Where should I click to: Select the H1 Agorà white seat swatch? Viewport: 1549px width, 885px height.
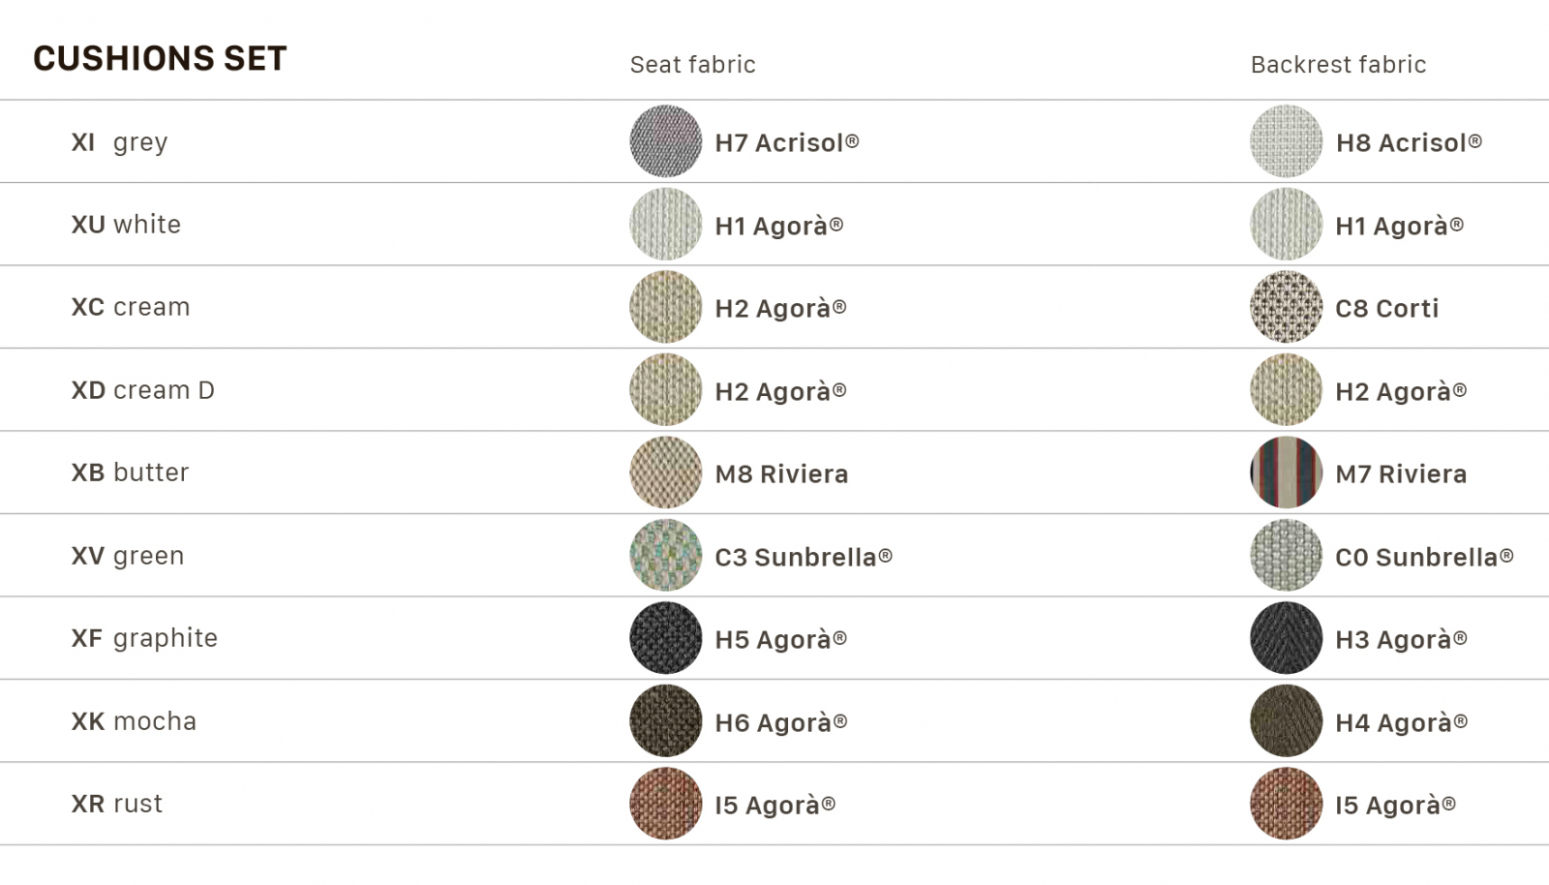click(x=666, y=225)
